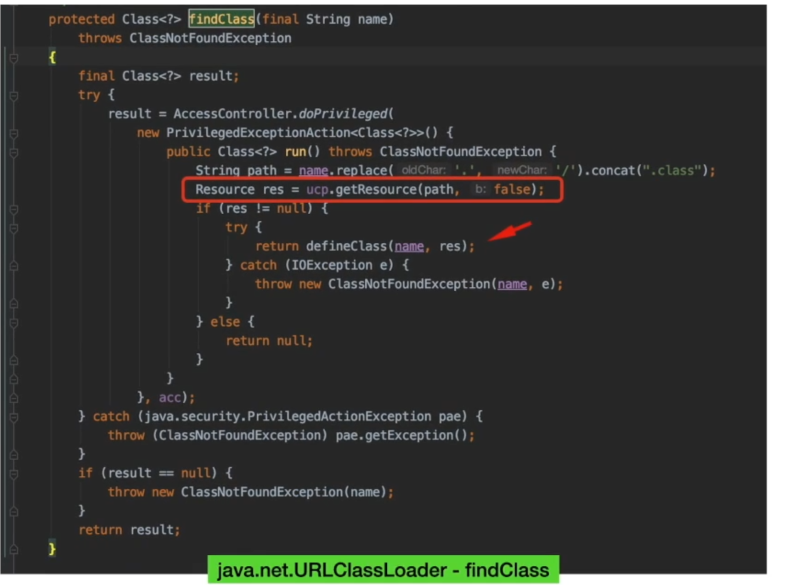Click underlined 'name' before .replace

click(313, 171)
